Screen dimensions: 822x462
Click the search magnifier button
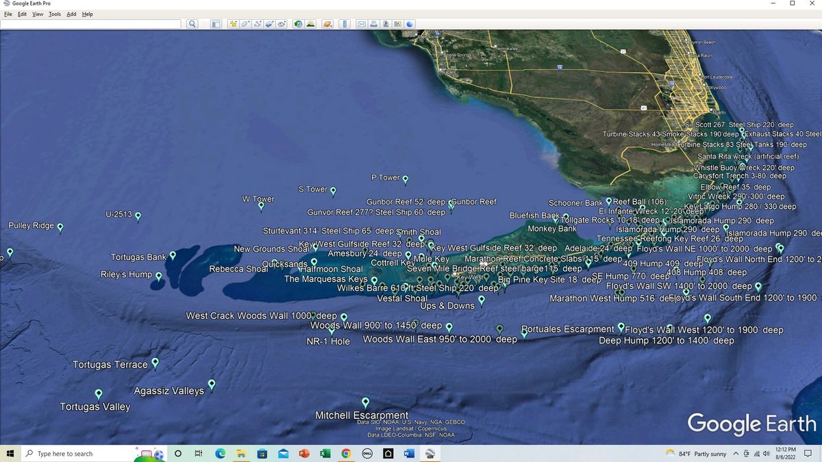192,23
